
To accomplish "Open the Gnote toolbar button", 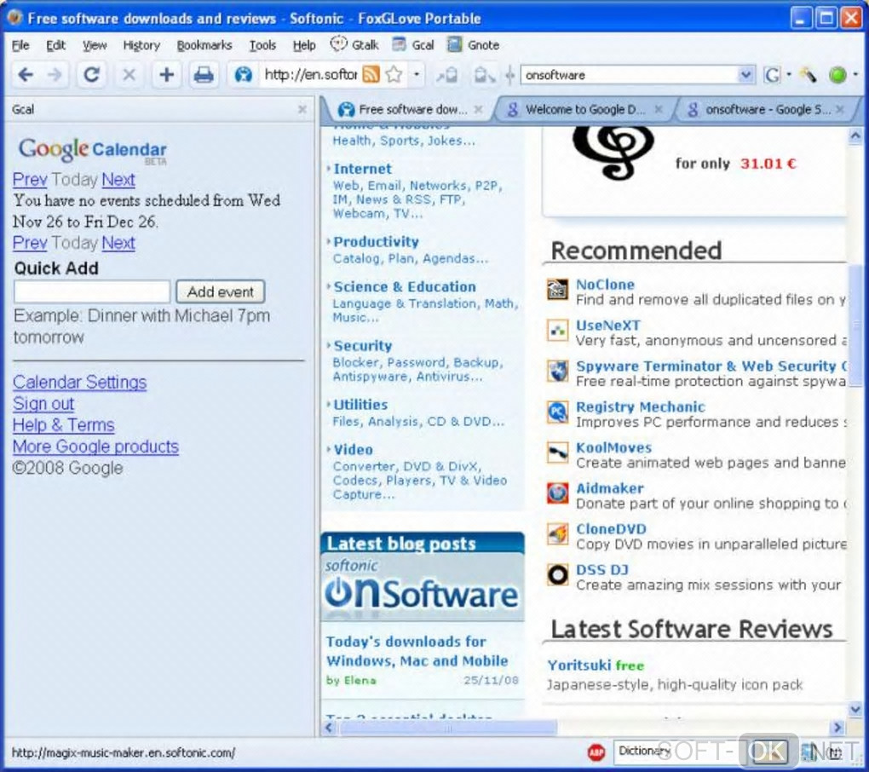I will pyautogui.click(x=474, y=45).
